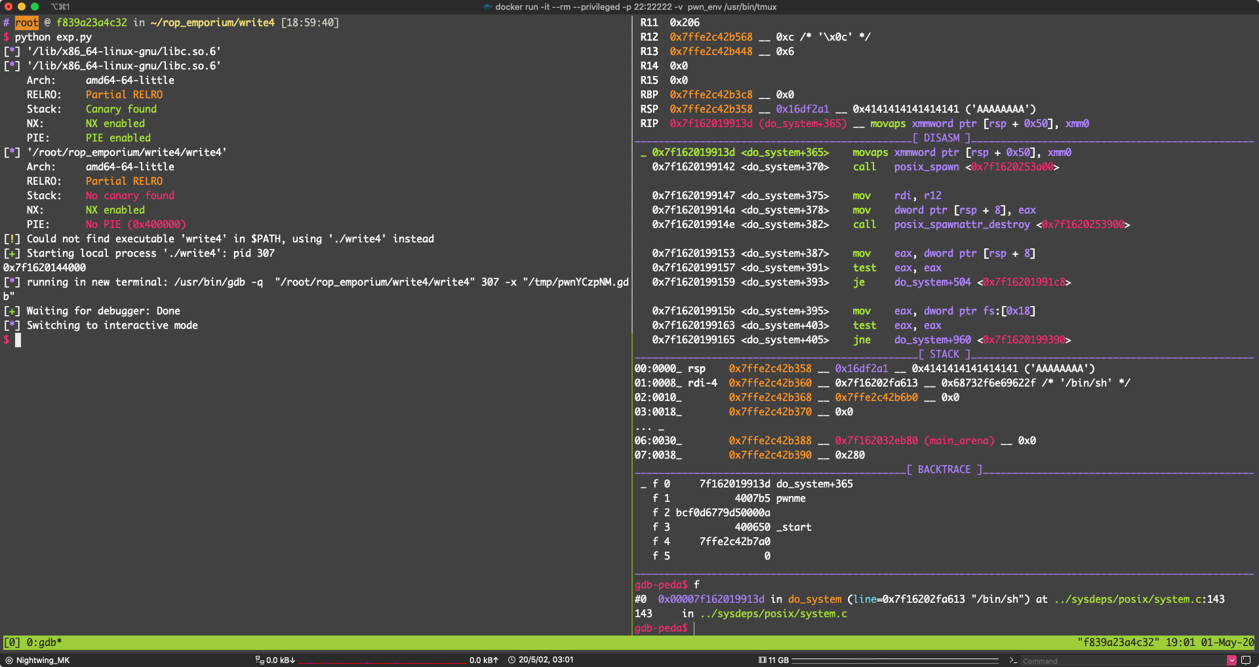The width and height of the screenshot is (1259, 667).
Task: Click the RSP register address 0x7ffe2c42b358
Action: tap(711, 109)
